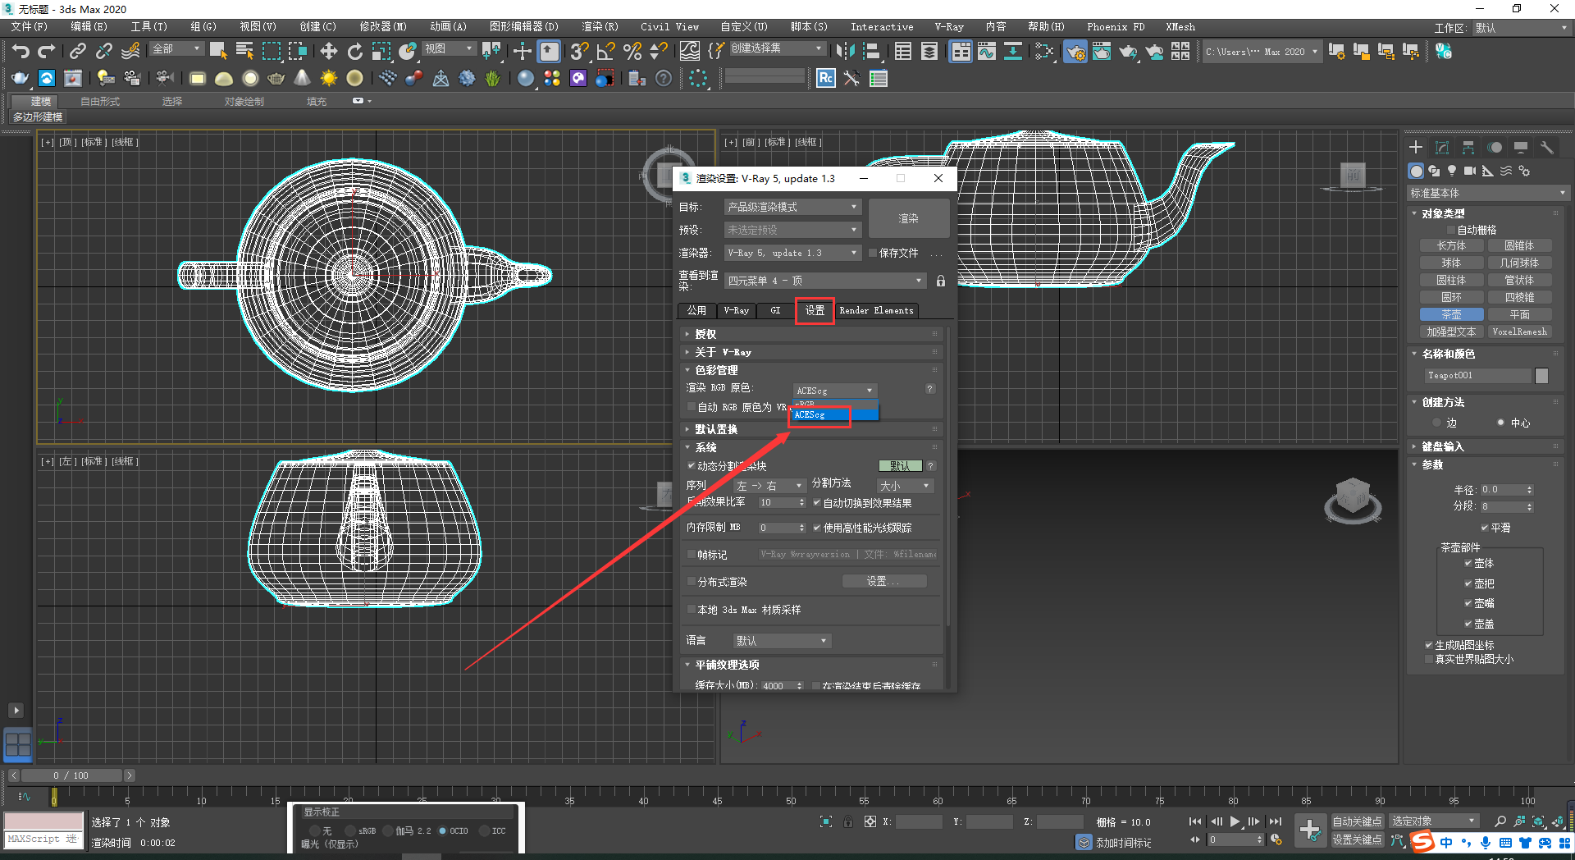Click the 长方体 primitive button
The image size is (1575, 860).
click(x=1451, y=245)
